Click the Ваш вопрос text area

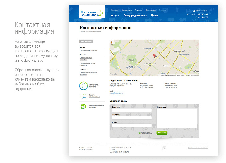pos(177,118)
